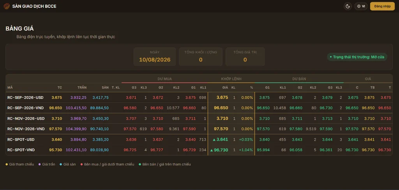Click the BẢNG GIÁ heading
The height and width of the screenshot is (190, 399).
(x=19, y=28)
